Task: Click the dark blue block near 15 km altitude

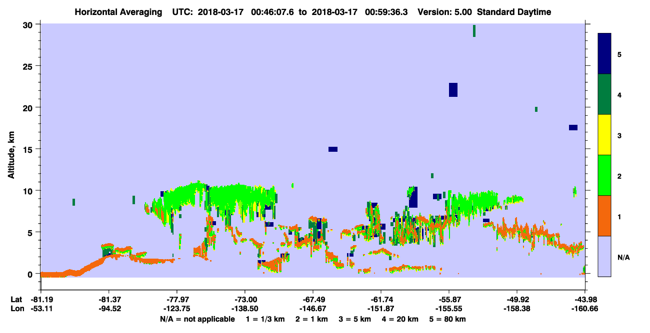Action: (333, 149)
